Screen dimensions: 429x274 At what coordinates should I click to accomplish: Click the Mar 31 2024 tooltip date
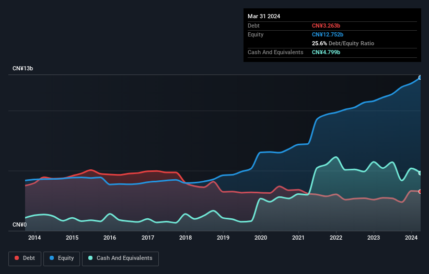264,16
